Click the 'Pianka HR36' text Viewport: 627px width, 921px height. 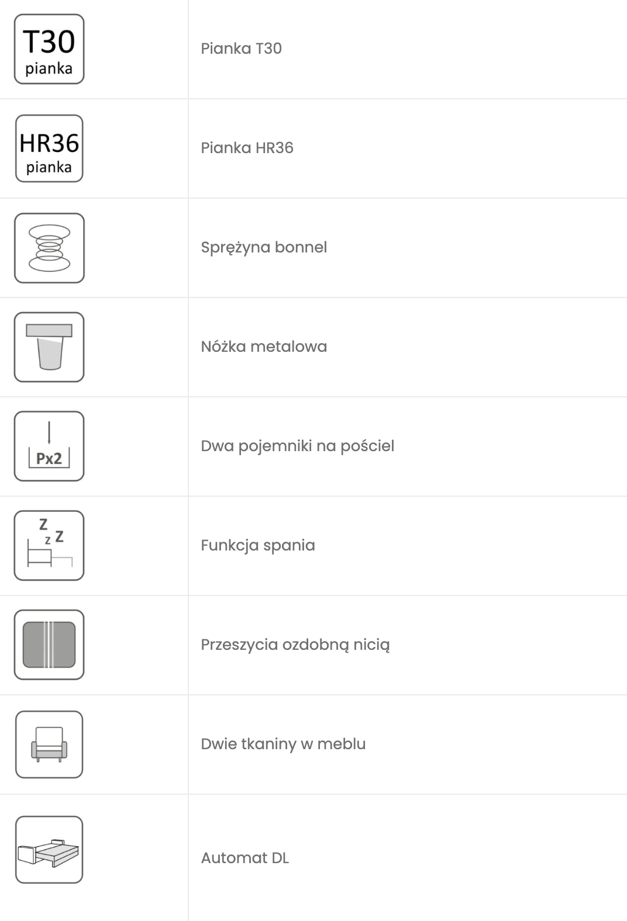tap(247, 148)
